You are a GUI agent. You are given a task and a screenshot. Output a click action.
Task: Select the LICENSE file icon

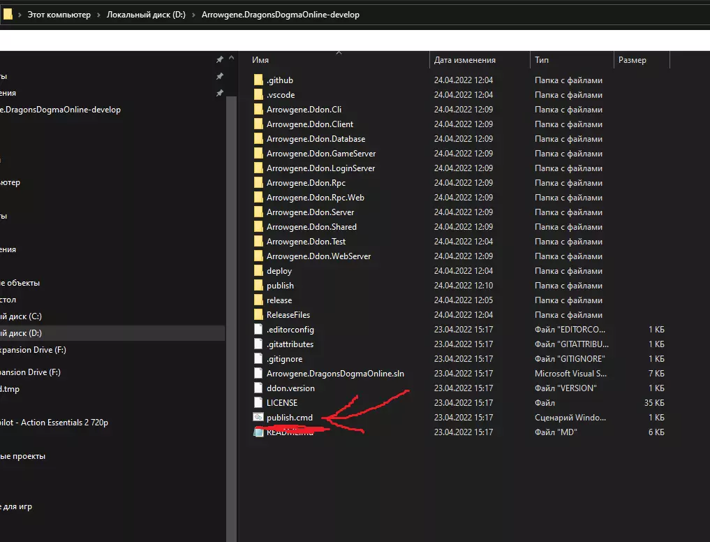tap(258, 403)
